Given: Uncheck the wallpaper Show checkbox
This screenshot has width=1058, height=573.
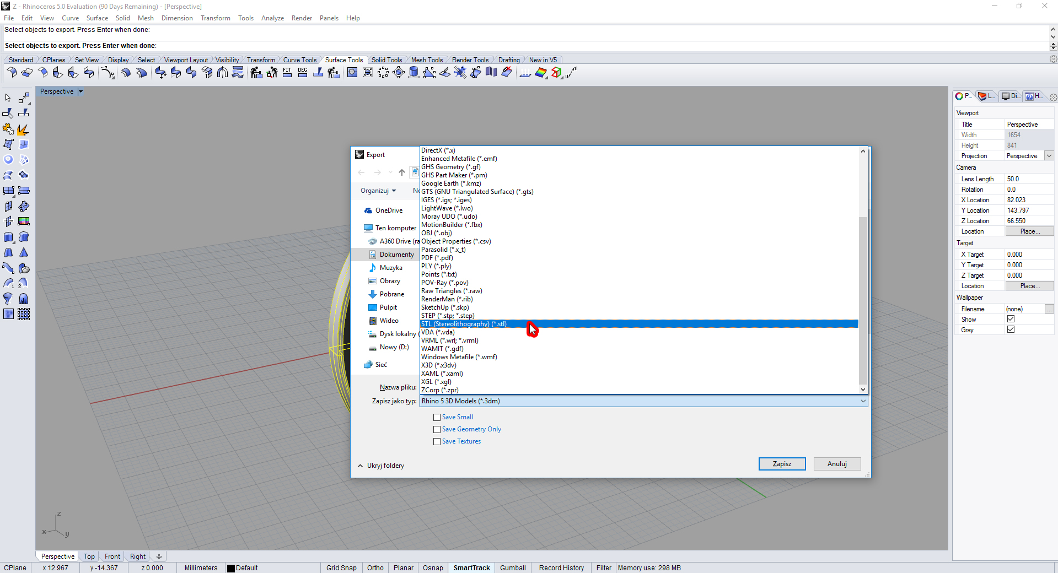Looking at the screenshot, I should (x=1011, y=319).
